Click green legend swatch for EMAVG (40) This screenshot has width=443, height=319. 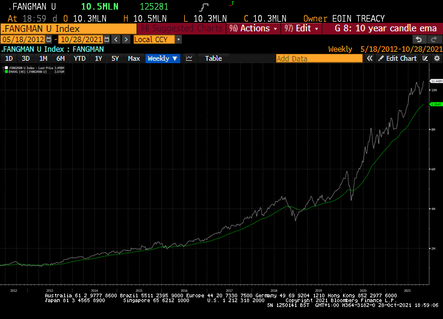click(x=7, y=72)
